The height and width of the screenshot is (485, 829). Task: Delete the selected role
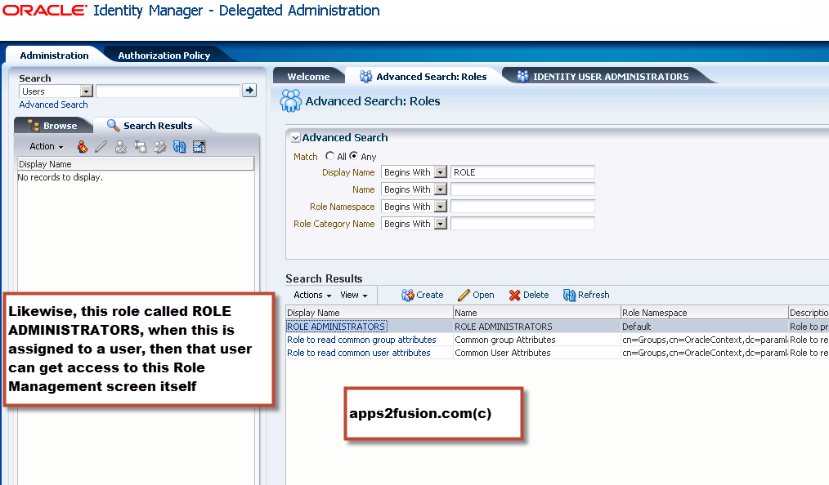pyautogui.click(x=529, y=295)
